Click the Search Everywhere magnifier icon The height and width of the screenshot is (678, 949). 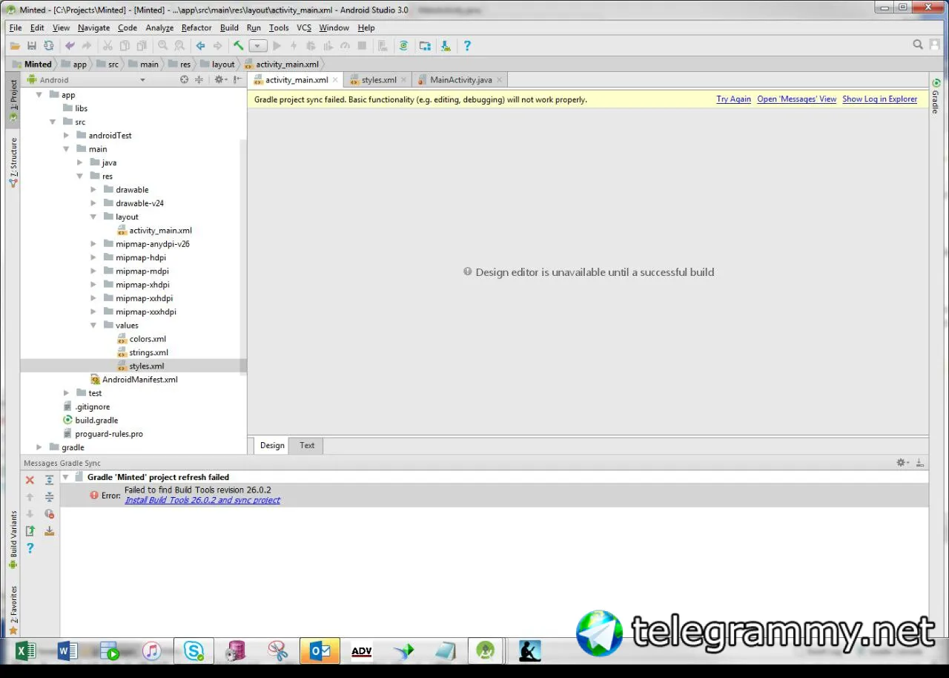918,45
